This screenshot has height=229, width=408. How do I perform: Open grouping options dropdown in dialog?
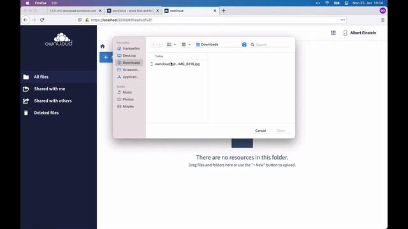[186, 45]
